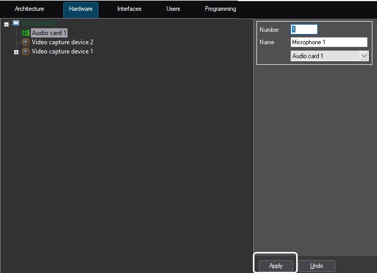Select the Video capture device 1 label
Viewport: 377px width, 273px height.
coord(62,51)
